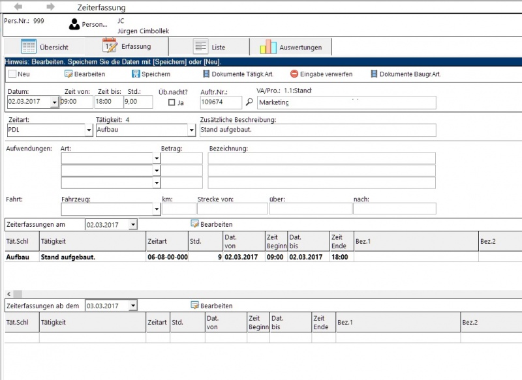Click the Zeitart column header in lower table
The height and width of the screenshot is (380, 522).
158,322
